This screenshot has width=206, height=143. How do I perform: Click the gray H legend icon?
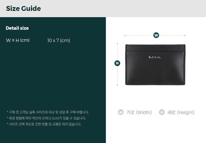[x=162, y=112]
